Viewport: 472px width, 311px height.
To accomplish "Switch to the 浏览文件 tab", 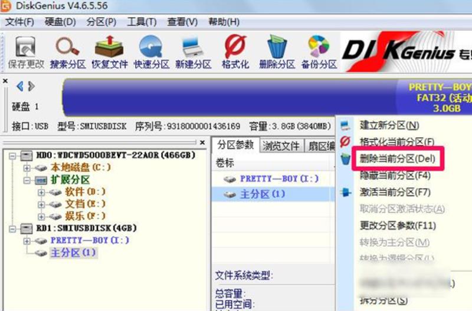I will [281, 146].
